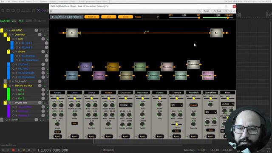
Task: Open the Distortion panel header
Action: click(126, 93)
